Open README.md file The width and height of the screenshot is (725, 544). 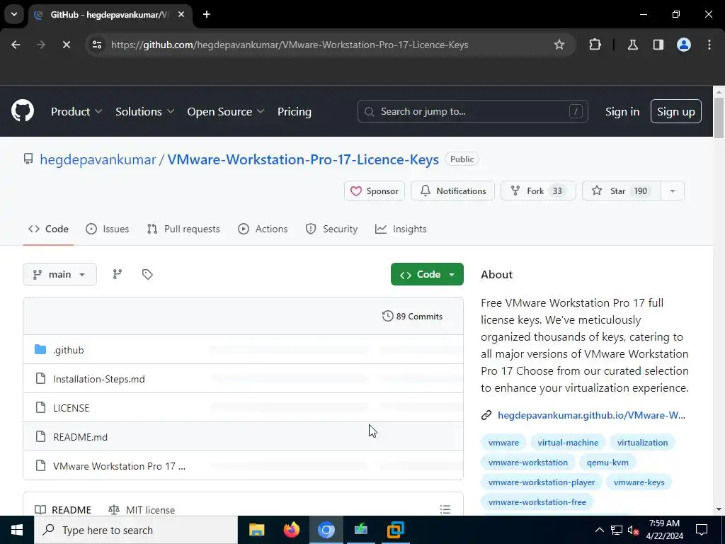[x=81, y=437]
